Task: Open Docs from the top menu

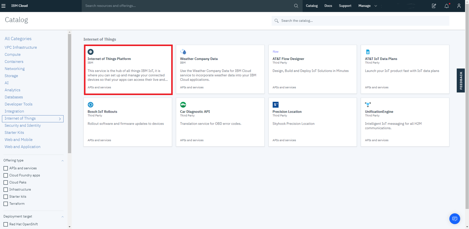Action: pos(328,6)
